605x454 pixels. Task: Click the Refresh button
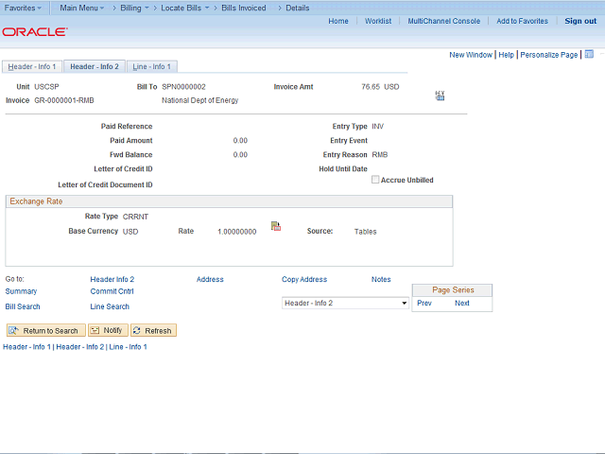[x=153, y=330]
